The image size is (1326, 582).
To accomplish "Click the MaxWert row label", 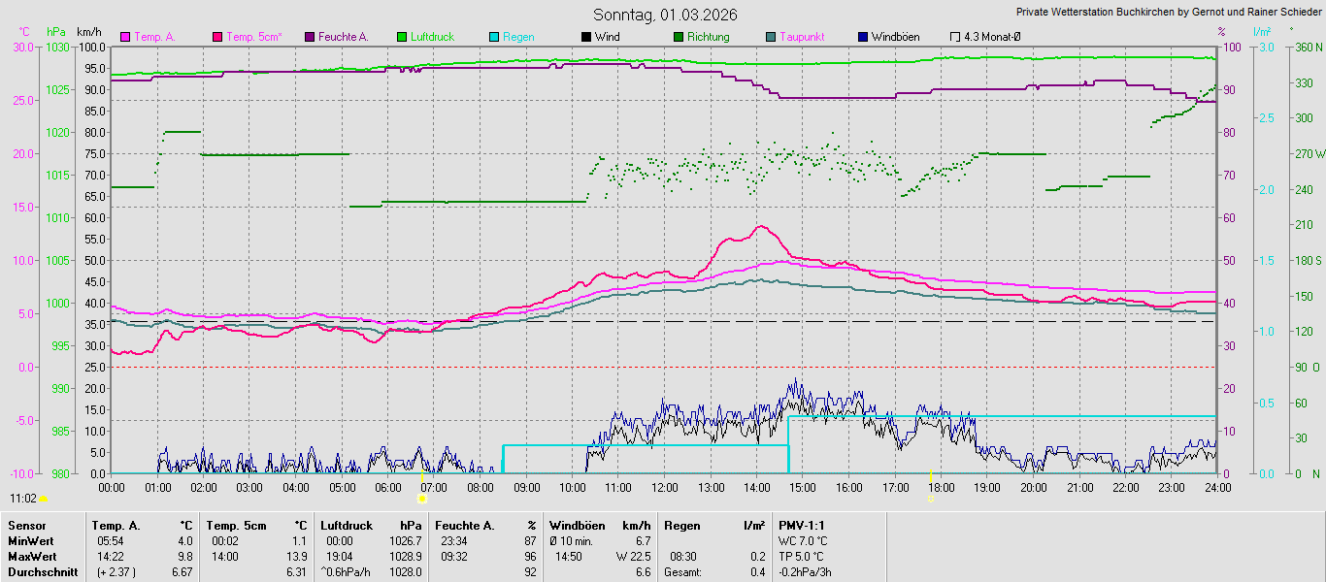I will coord(31,557).
